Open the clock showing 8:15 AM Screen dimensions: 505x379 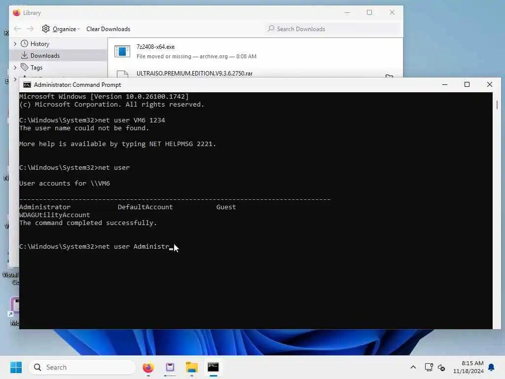(x=469, y=367)
